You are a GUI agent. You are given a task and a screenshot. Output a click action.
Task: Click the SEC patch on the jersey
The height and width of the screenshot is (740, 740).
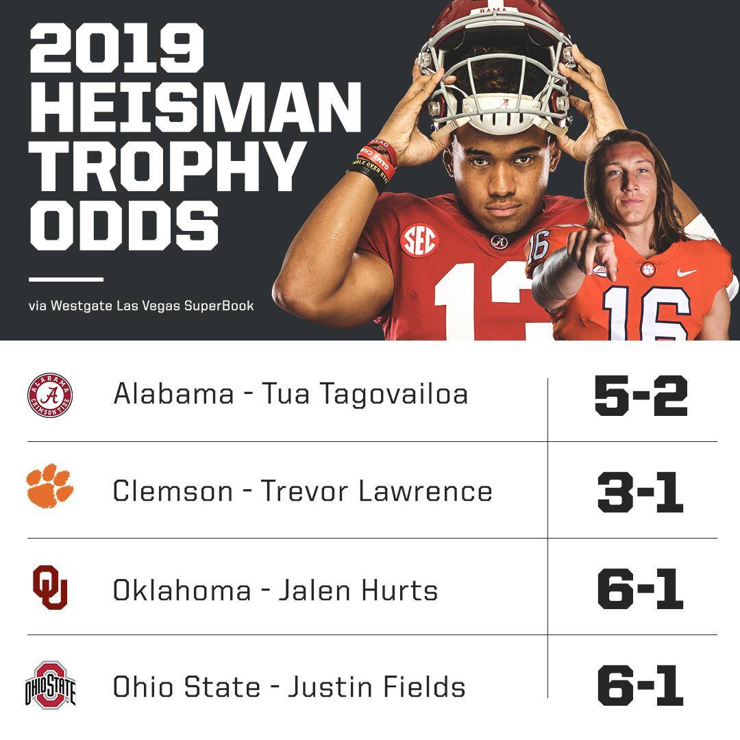[x=419, y=241]
